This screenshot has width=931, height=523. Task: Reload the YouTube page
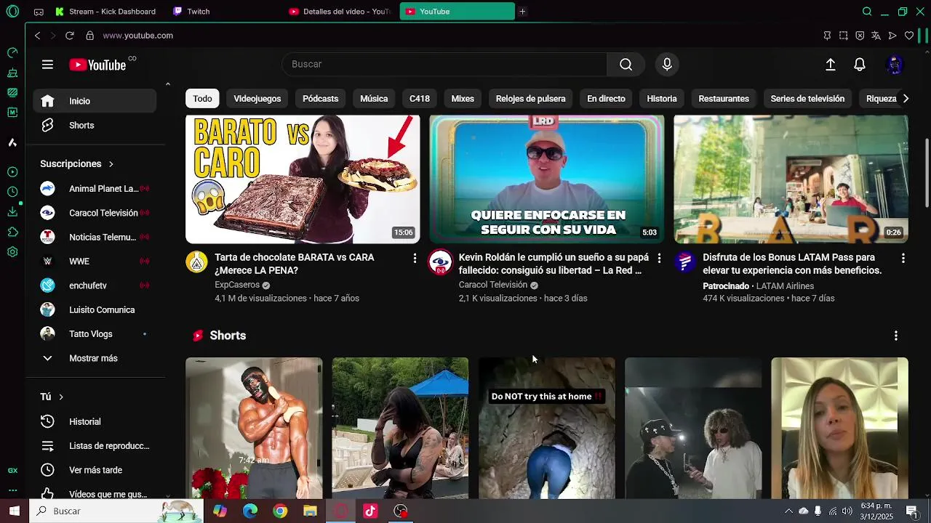70,36
